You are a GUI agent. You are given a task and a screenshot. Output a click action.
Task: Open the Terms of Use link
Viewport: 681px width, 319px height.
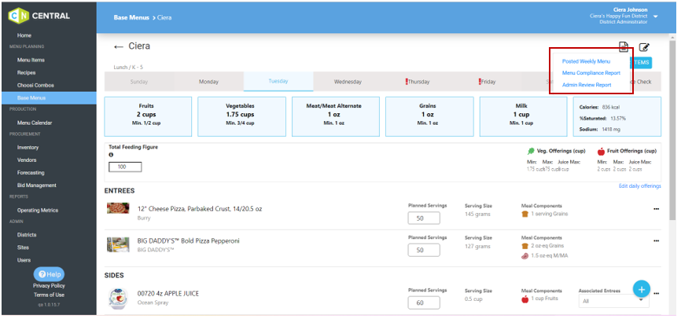[x=49, y=295]
